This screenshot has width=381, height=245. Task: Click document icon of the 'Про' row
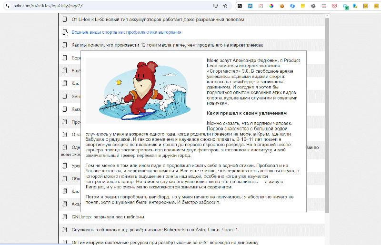(x=65, y=122)
